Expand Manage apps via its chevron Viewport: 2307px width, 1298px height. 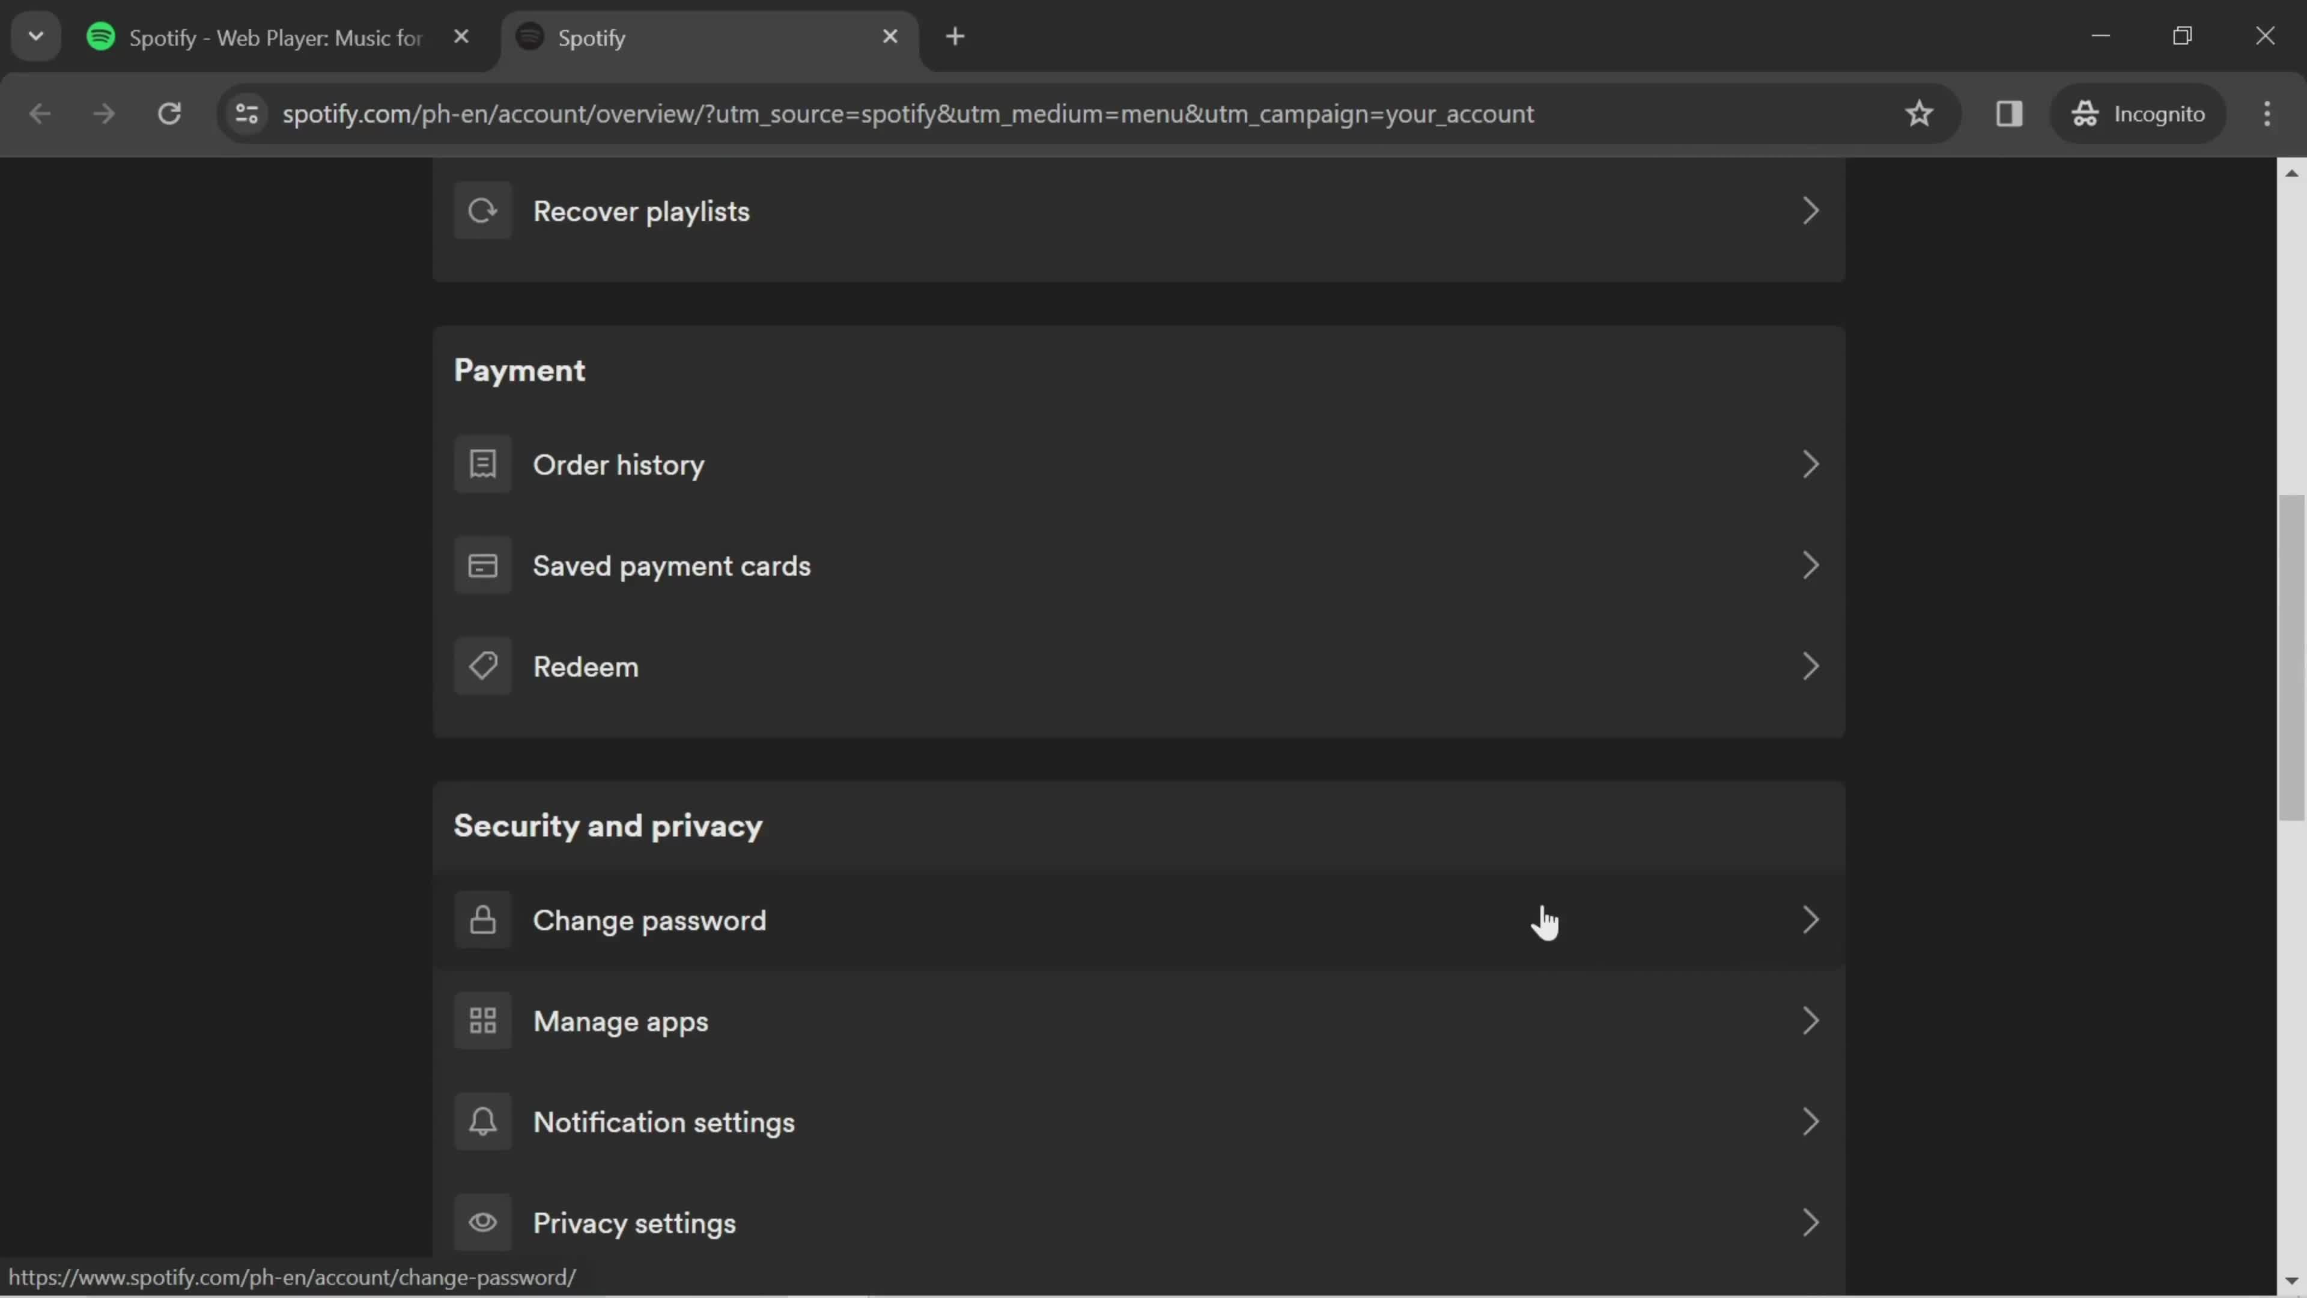coord(1810,1020)
